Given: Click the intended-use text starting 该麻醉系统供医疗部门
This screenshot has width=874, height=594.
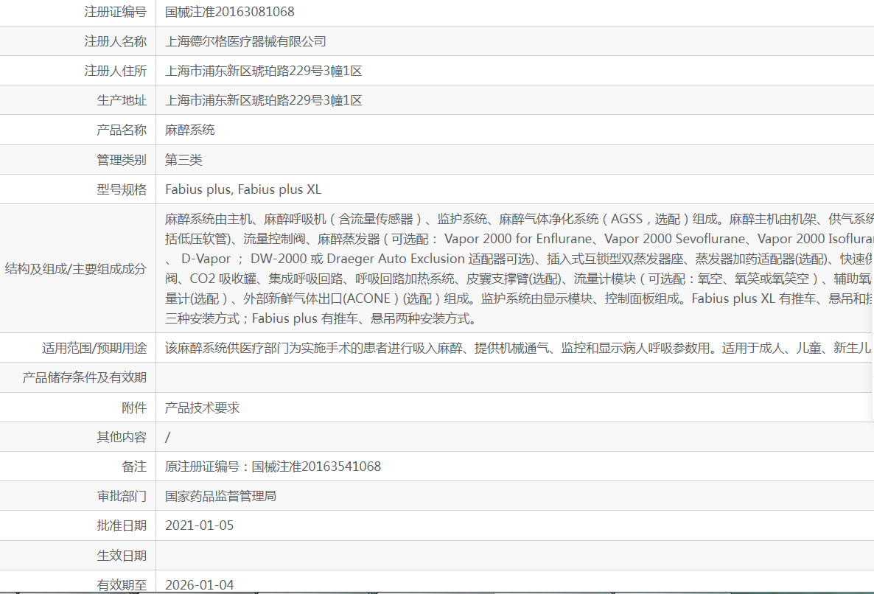Looking at the screenshot, I should 518,349.
